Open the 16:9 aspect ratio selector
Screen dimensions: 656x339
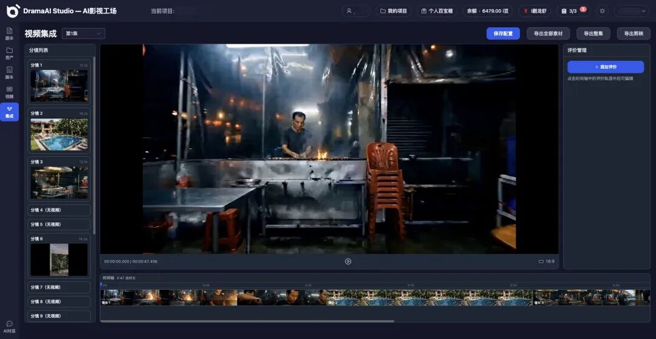[546, 261]
